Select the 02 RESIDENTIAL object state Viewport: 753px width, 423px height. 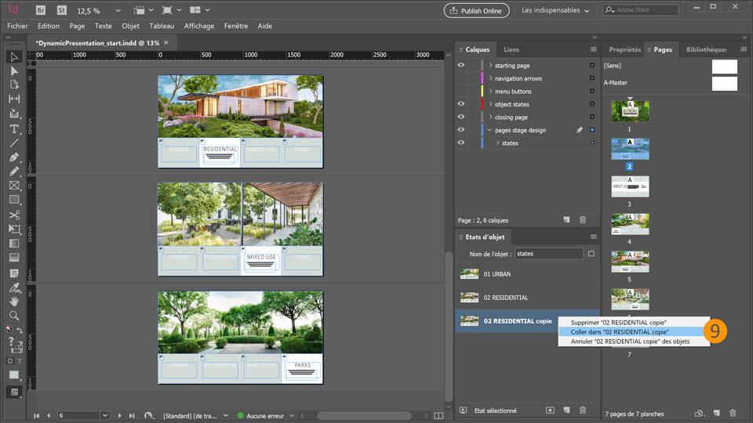[x=527, y=298]
